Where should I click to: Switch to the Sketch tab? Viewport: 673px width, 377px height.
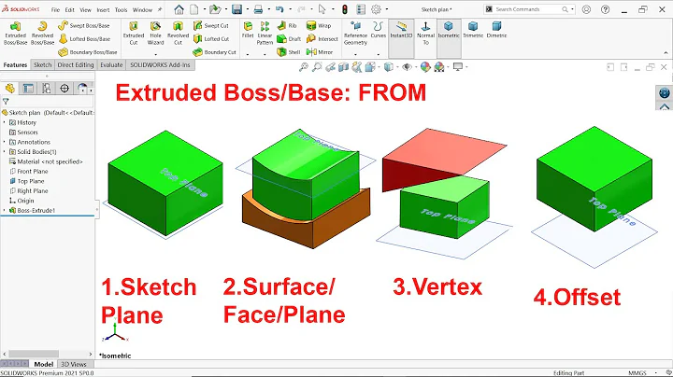tap(42, 65)
